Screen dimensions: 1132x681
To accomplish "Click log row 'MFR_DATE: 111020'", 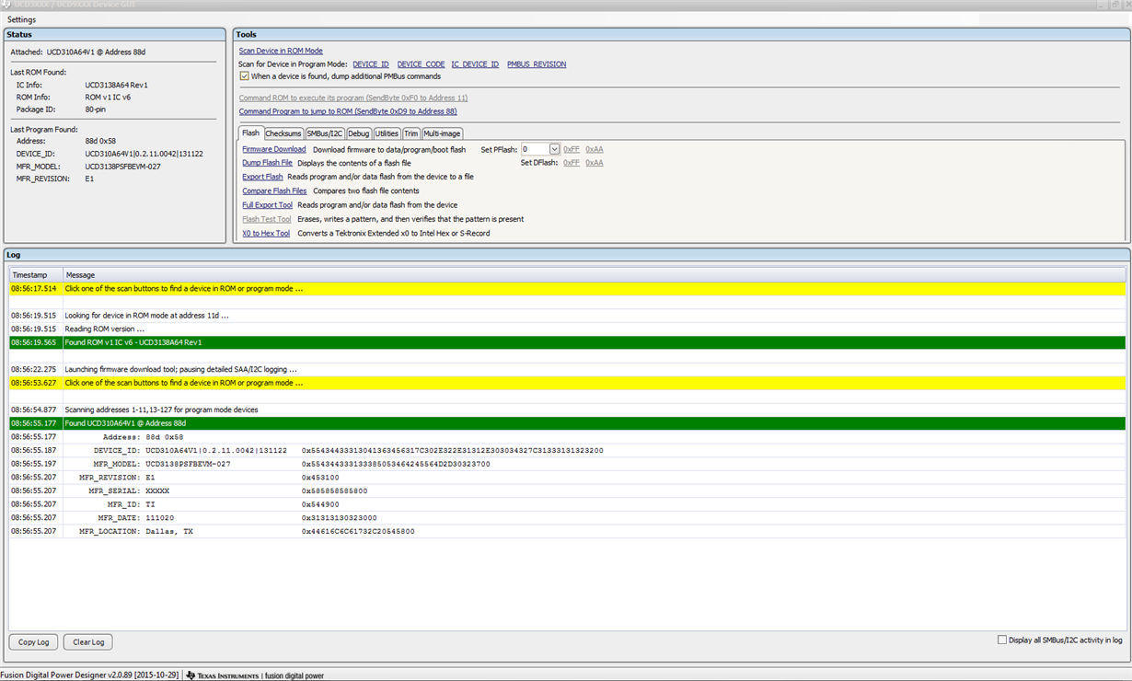I will [x=567, y=518].
